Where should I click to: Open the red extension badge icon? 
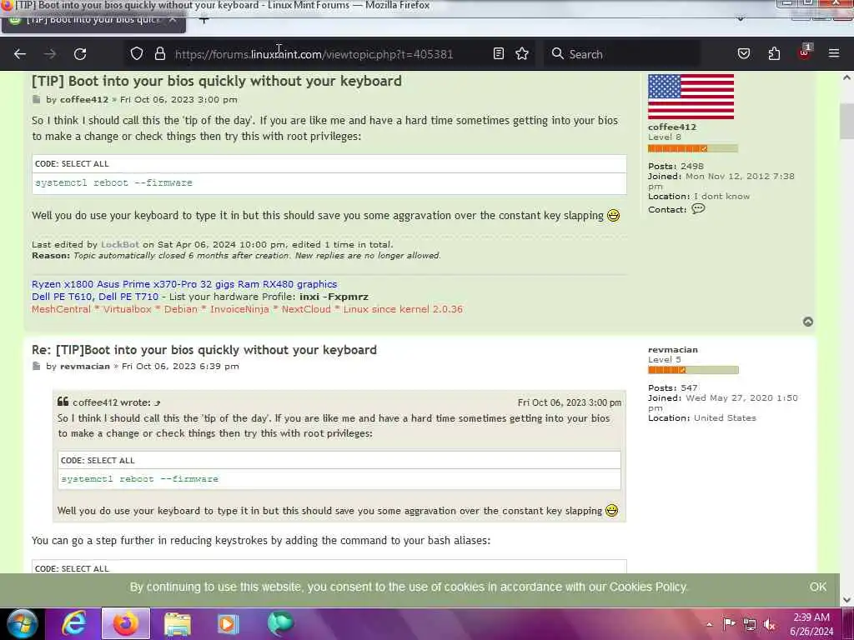click(x=805, y=52)
